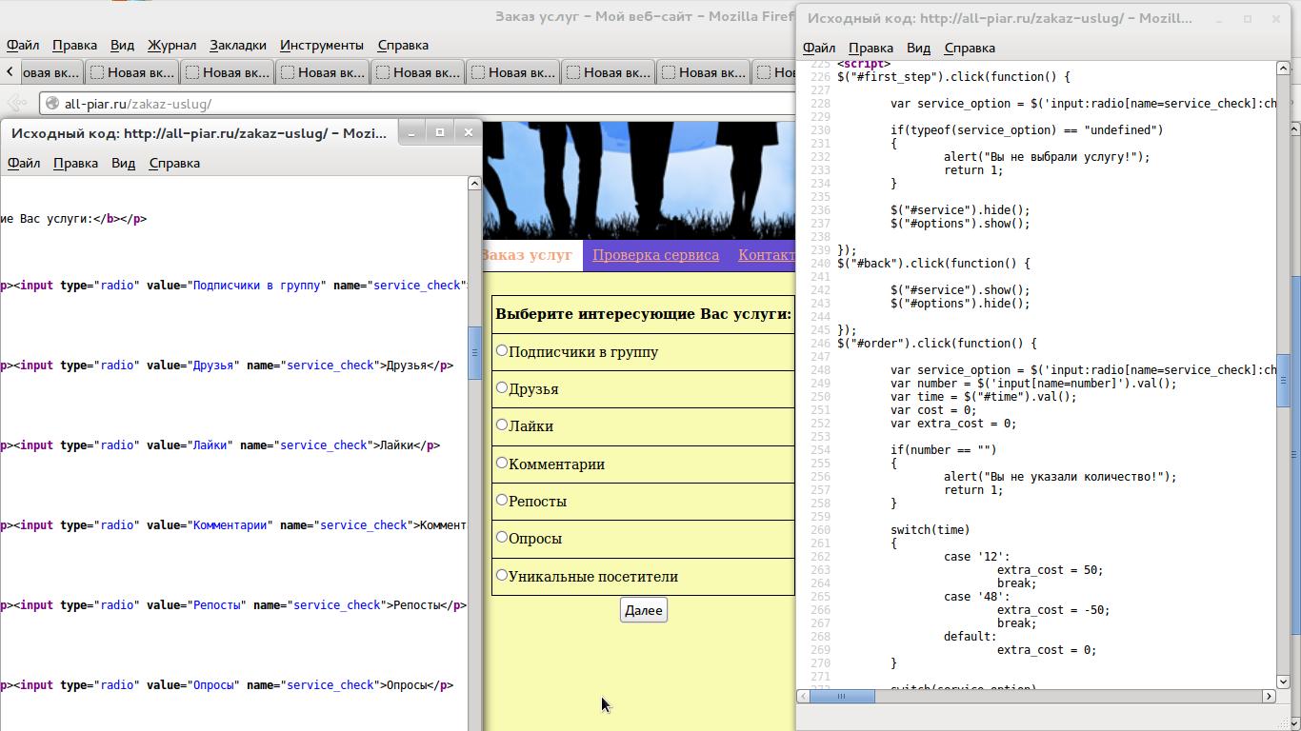Select the 'Репосты' radio button
This screenshot has height=731, width=1301.
tap(502, 500)
